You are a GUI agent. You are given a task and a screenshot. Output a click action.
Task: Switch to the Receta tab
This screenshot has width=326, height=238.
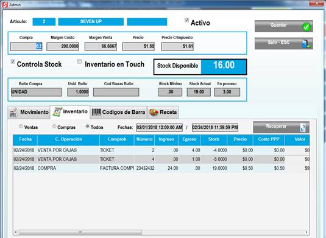(x=163, y=113)
